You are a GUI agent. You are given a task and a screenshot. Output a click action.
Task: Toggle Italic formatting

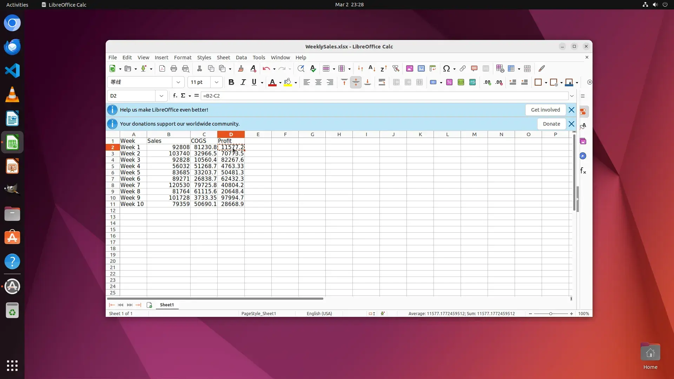243,82
